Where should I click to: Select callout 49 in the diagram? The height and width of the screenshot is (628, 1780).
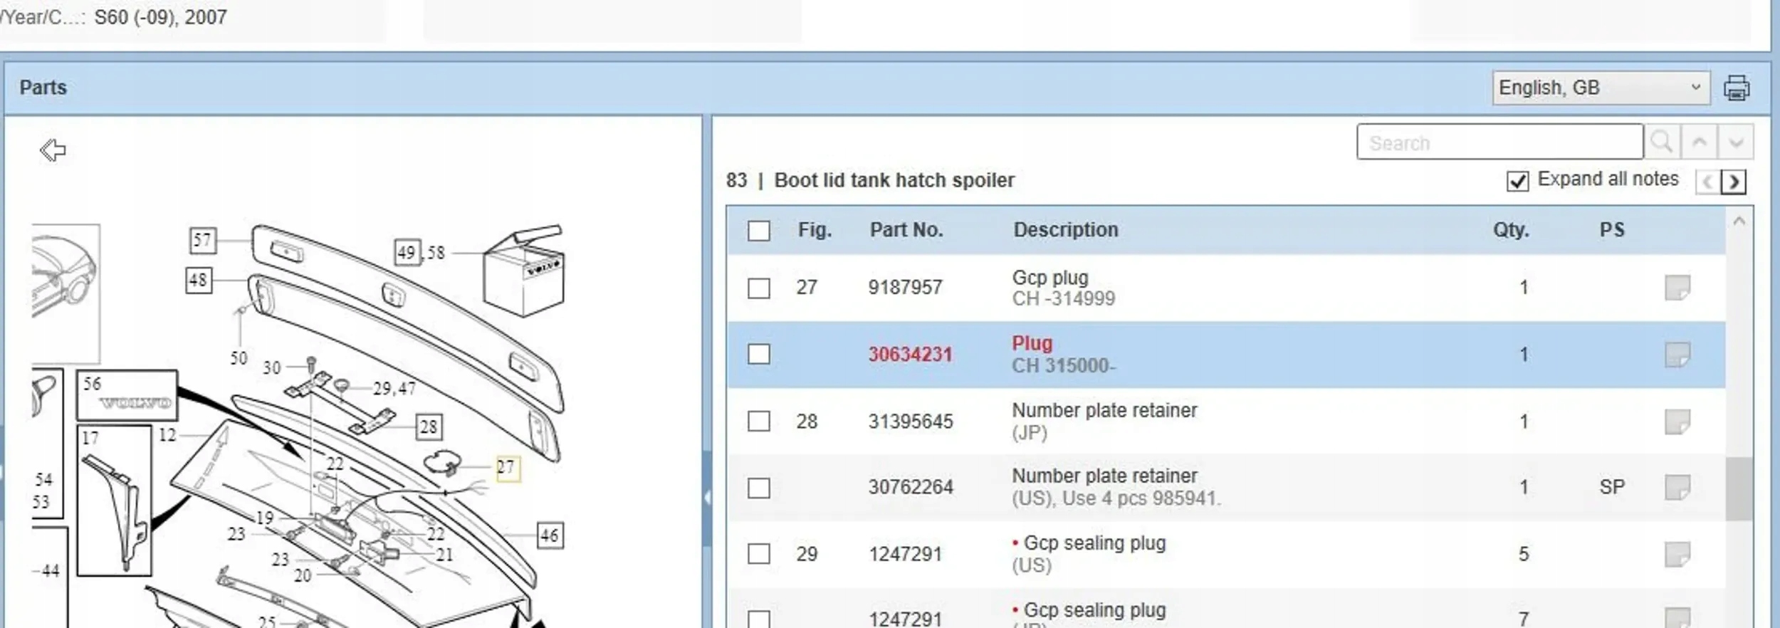[407, 252]
